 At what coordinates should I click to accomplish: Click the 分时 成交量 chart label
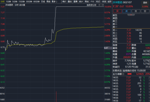point(20,5)
